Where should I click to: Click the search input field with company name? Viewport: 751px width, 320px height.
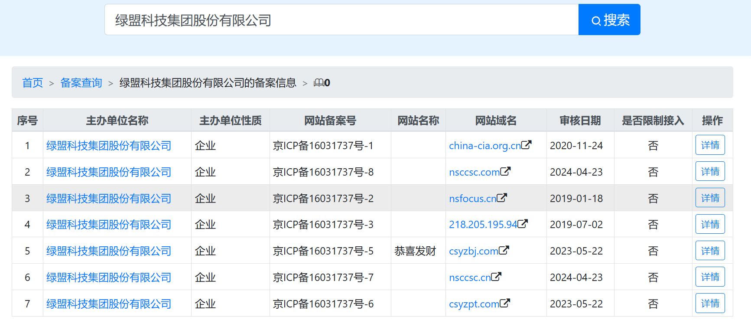[x=341, y=20]
